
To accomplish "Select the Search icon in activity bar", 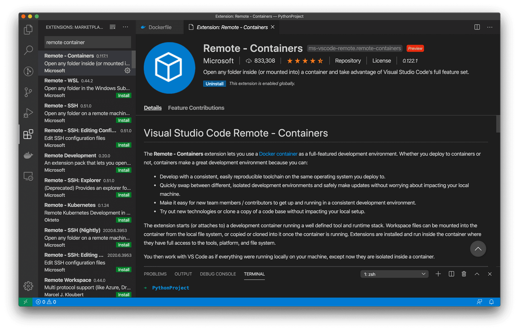I will pyautogui.click(x=28, y=50).
